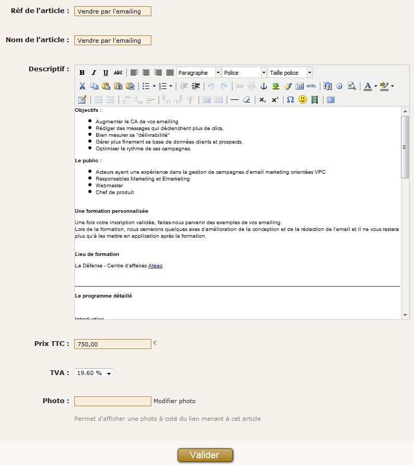The image size is (414, 465).
Task: Click 'Webmaster' bullet item
Action: click(109, 186)
